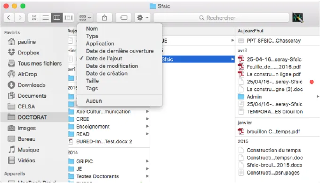Expand READ folder arrow
320x183 pixels.
coord(147,134)
